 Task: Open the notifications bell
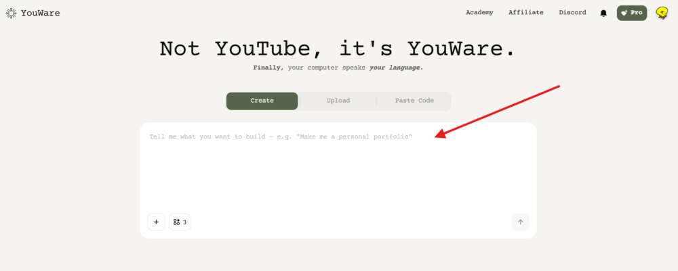coord(603,14)
